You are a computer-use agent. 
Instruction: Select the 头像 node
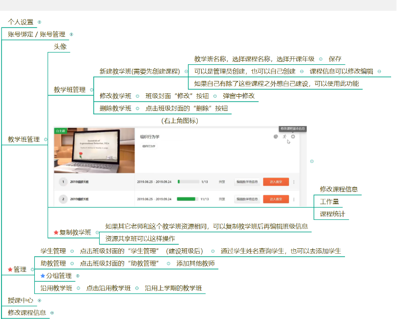60,47
